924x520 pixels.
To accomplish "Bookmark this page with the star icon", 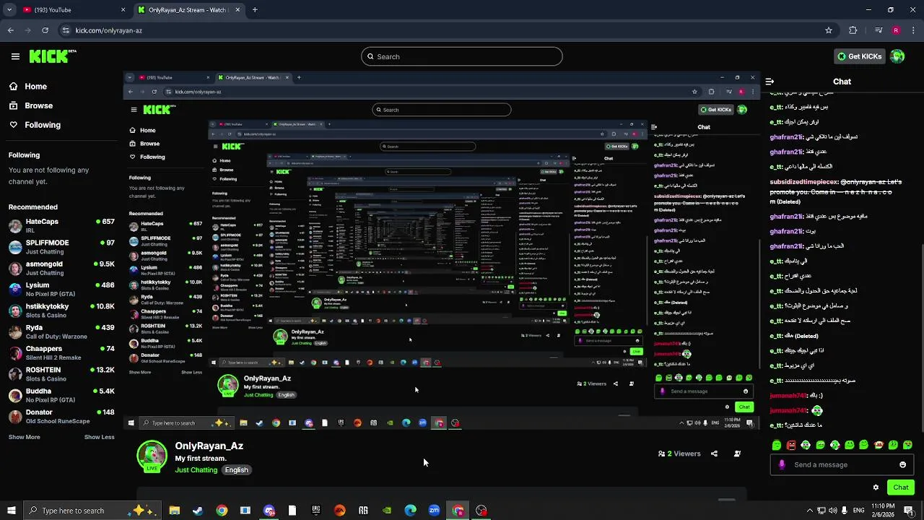I will 829,30.
